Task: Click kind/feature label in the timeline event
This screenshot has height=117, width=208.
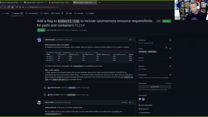Action: [x=72, y=88]
